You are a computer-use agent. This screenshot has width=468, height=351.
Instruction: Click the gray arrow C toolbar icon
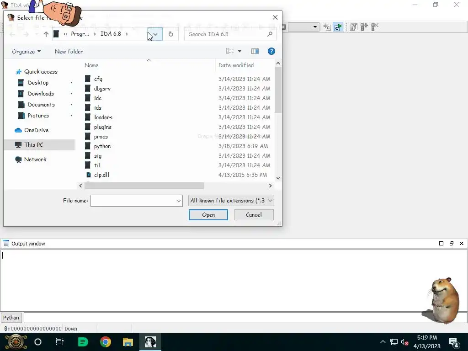[327, 27]
